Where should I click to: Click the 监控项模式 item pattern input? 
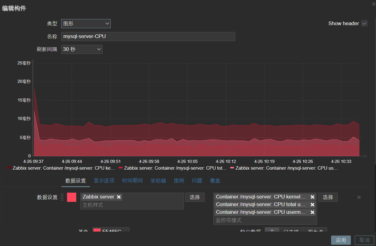tap(265, 220)
